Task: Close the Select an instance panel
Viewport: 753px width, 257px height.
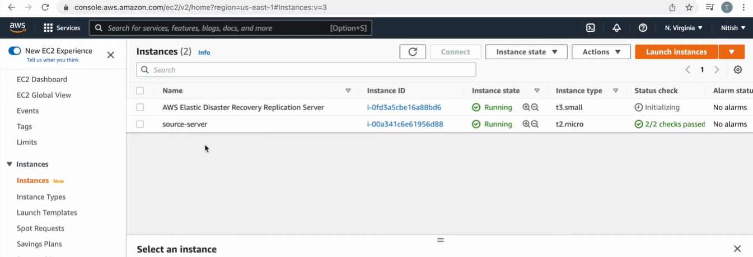Action: click(x=737, y=249)
